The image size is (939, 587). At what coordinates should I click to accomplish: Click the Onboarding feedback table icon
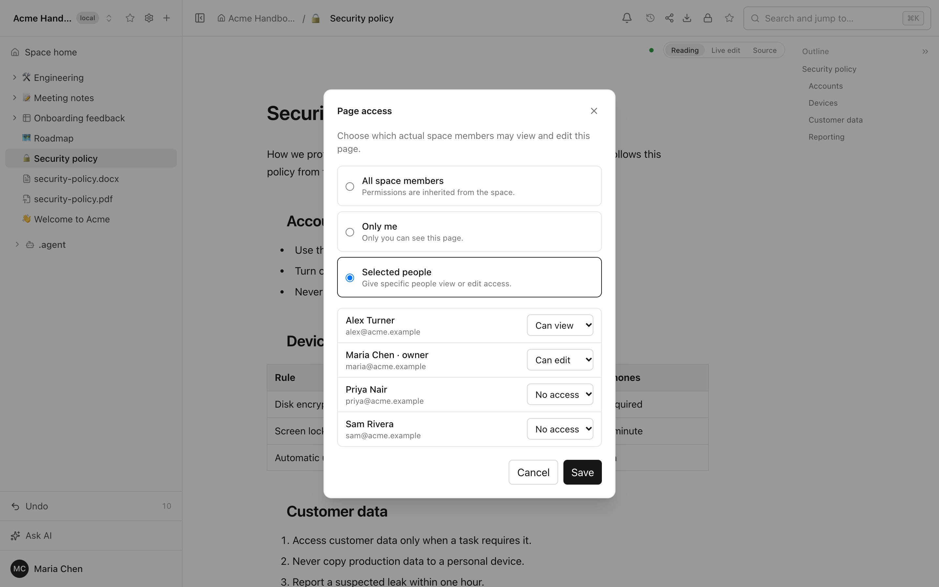pyautogui.click(x=26, y=118)
